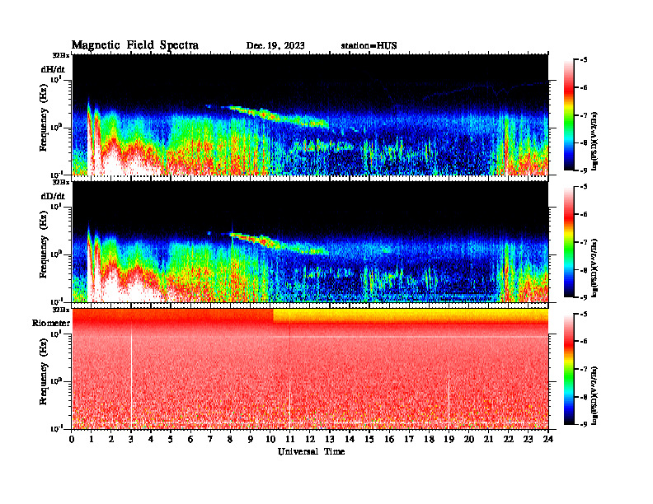
Task: Click the "Magnetic Field Spectra" title
Action: click(x=135, y=45)
